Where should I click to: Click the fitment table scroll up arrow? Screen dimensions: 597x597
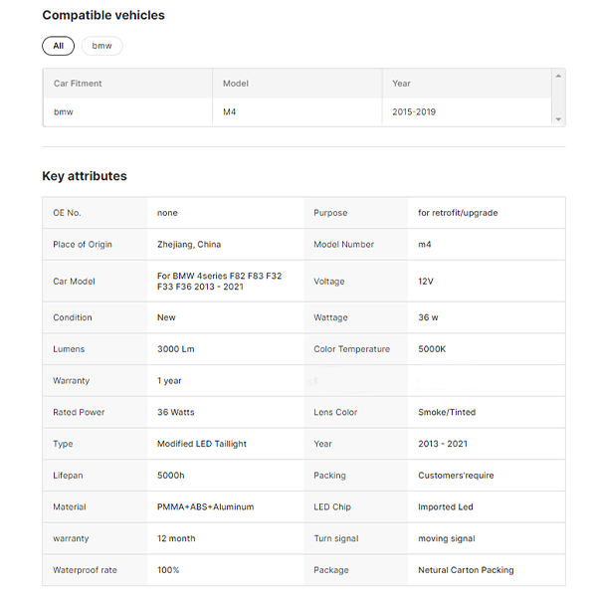point(558,76)
